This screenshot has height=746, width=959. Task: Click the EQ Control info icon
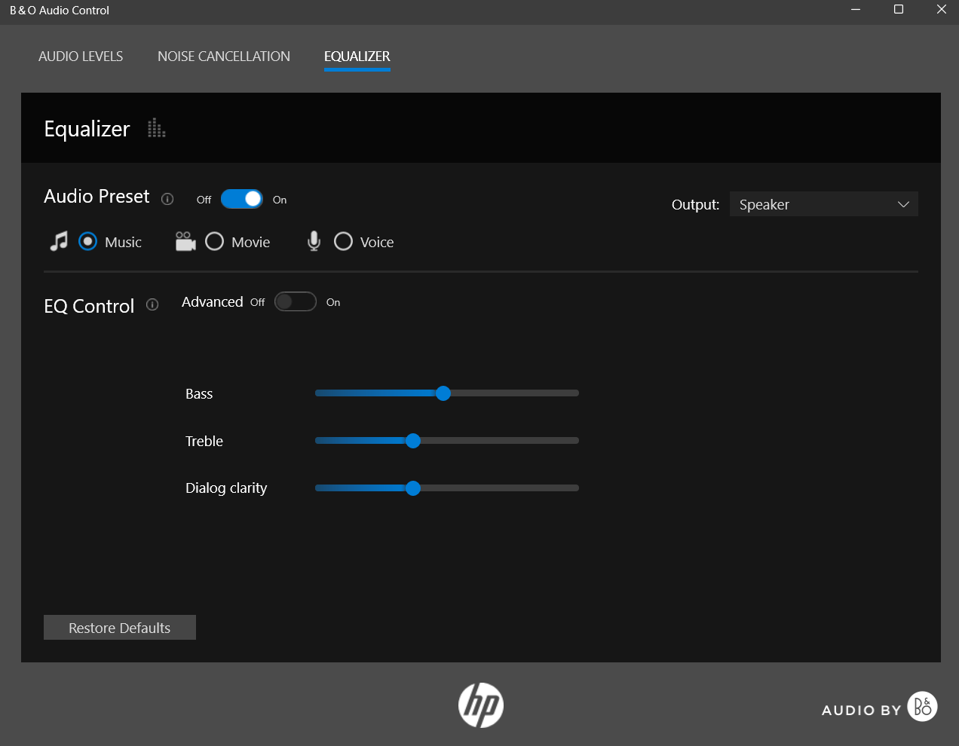[152, 304]
